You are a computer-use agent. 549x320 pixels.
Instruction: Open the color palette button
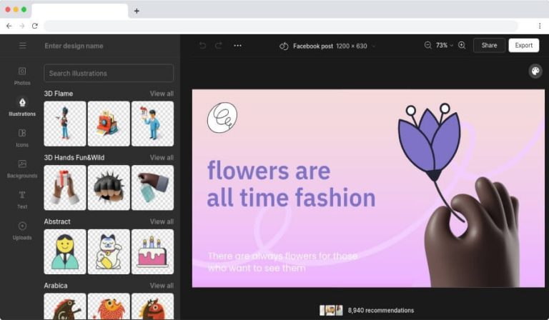click(x=535, y=71)
